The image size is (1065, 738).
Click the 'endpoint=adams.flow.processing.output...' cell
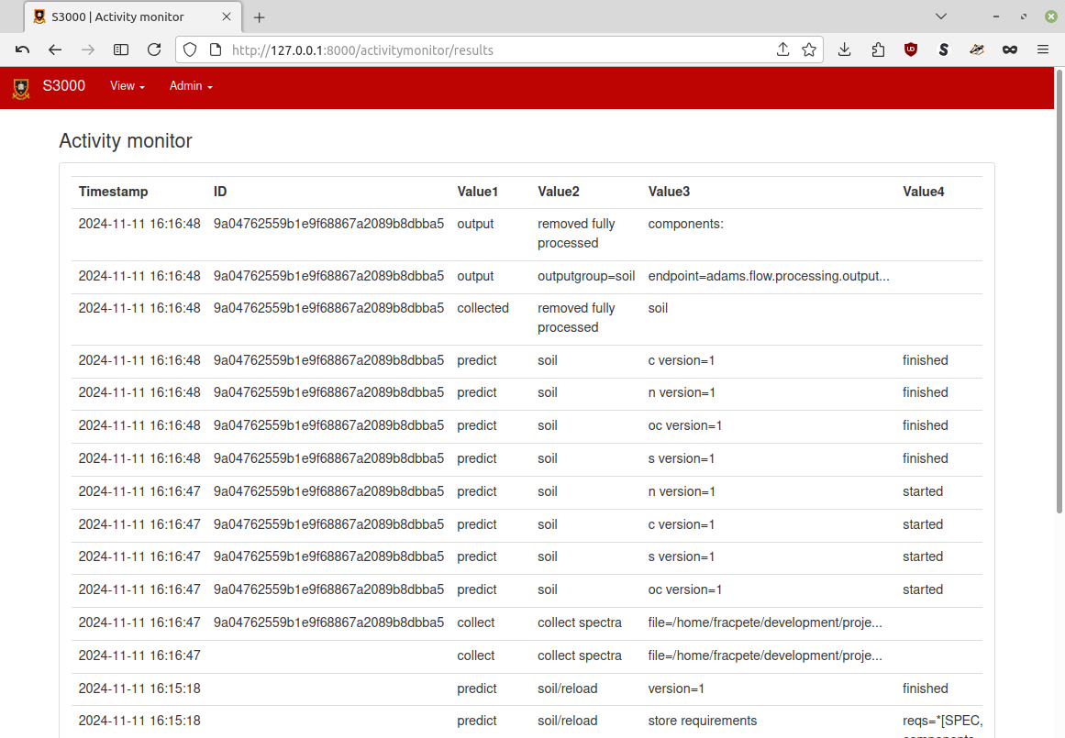[x=769, y=276]
